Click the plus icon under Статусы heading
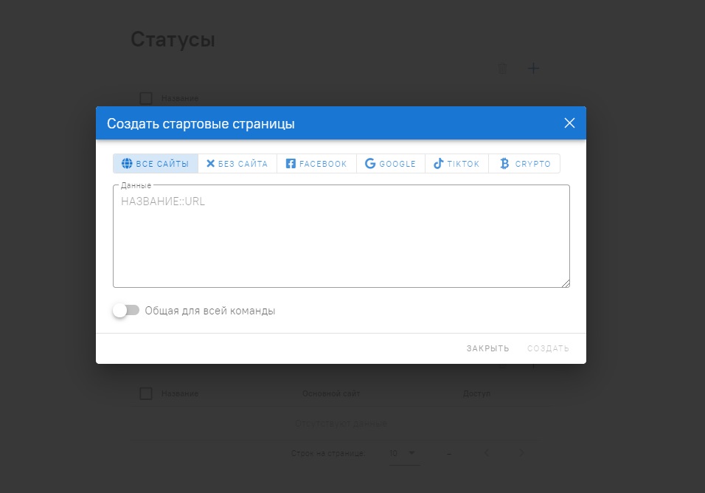The height and width of the screenshot is (493, 705). [533, 69]
